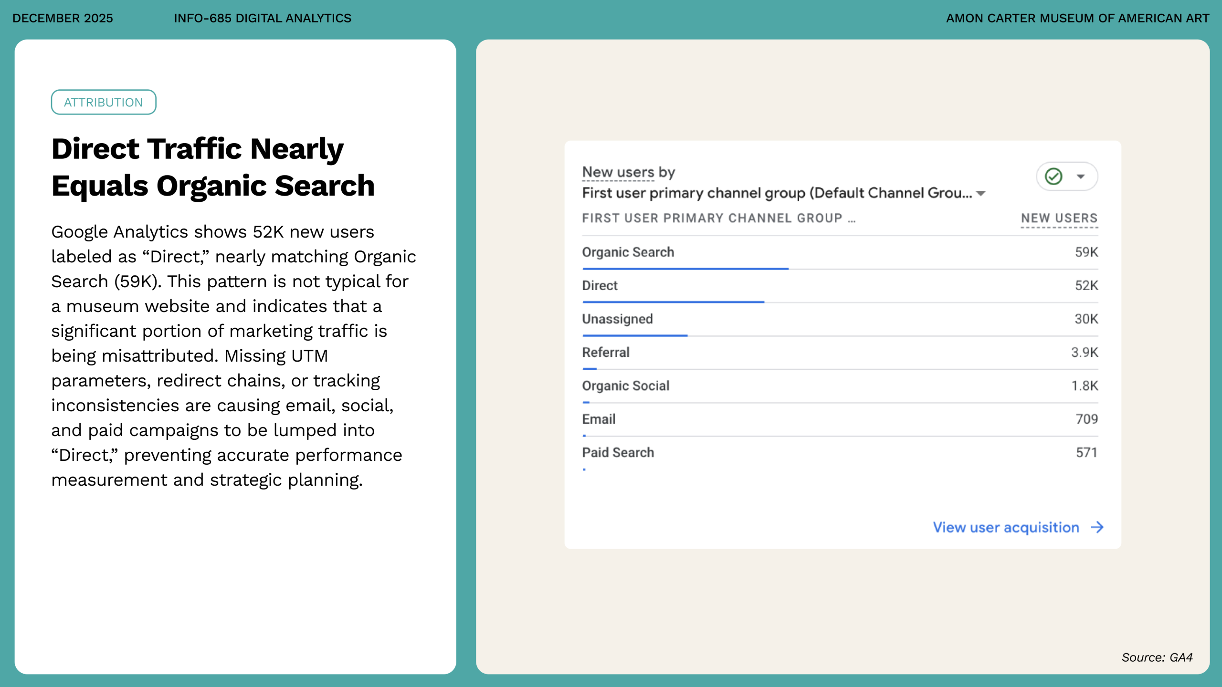Click the Organic Social row

click(x=625, y=385)
